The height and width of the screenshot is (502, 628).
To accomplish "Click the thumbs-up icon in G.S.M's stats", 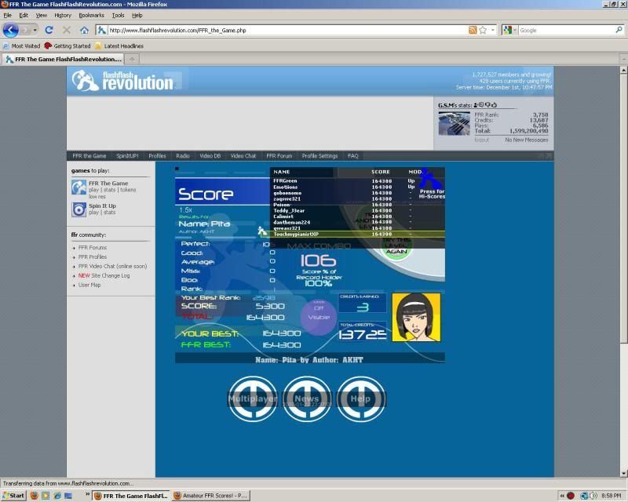I will click(495, 105).
